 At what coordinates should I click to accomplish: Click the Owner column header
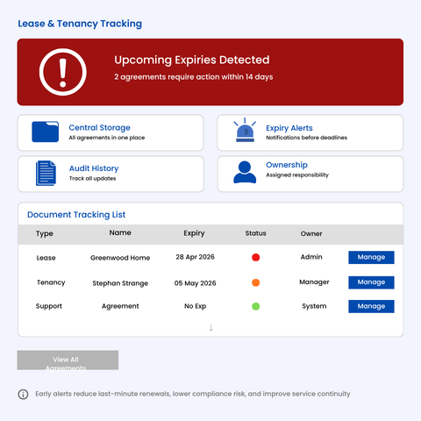point(311,233)
